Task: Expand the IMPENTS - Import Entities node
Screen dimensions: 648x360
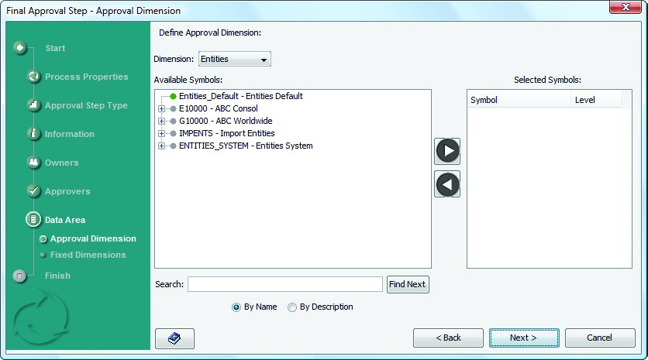Action: pos(161,133)
